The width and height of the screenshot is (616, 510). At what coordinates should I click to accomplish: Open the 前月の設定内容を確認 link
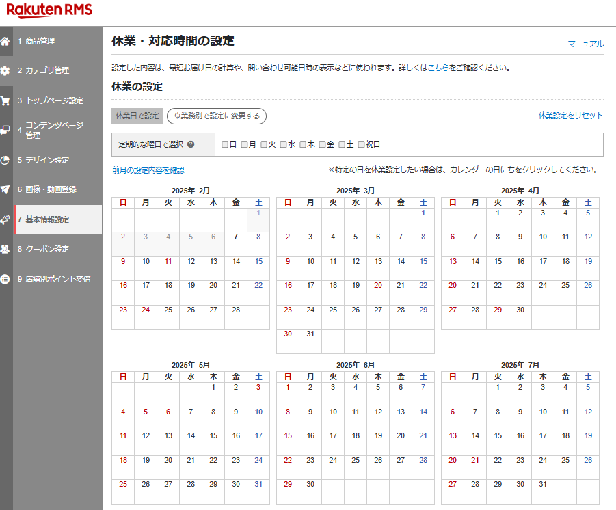(148, 170)
